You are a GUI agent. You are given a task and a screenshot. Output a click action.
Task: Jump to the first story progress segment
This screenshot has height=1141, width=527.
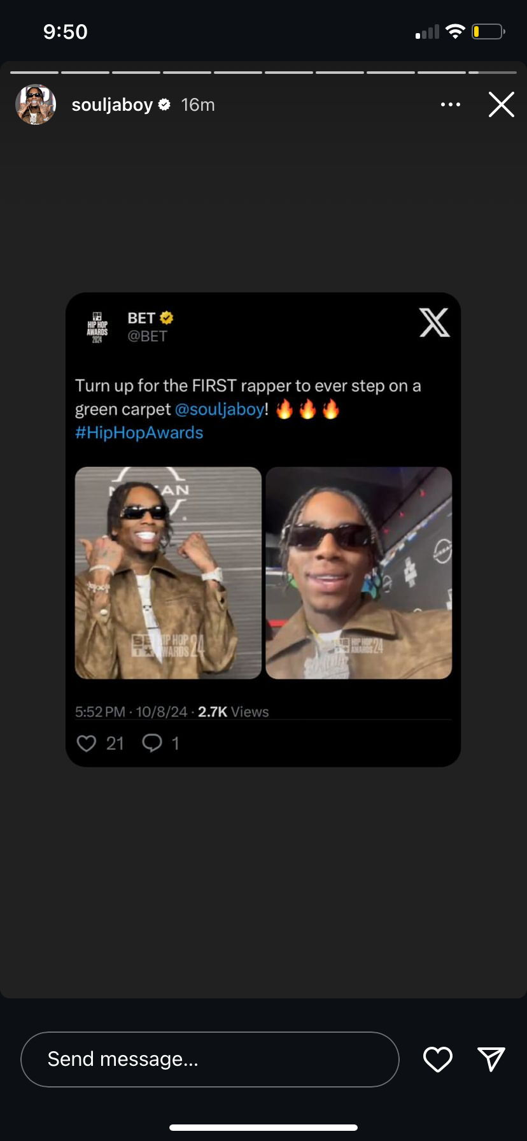pos(34,73)
